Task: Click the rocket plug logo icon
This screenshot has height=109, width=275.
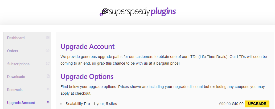Action: click(104, 12)
